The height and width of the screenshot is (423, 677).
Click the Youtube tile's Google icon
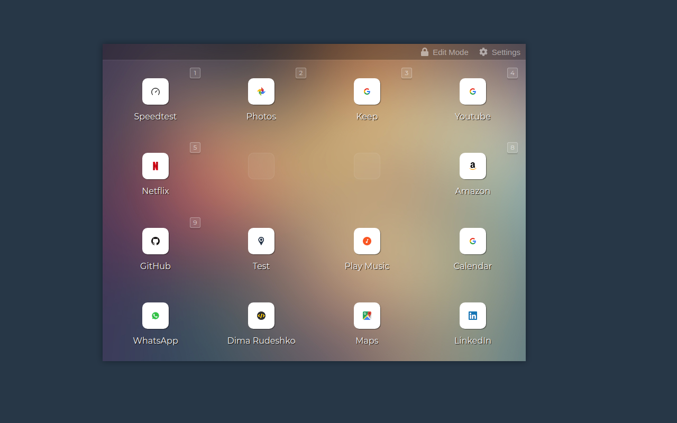[473, 91]
